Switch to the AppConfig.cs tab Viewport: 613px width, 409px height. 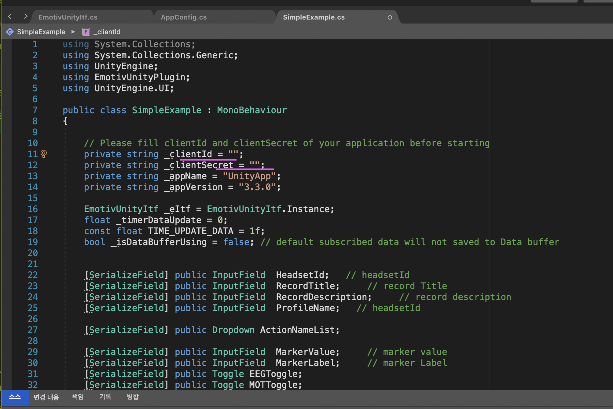pyautogui.click(x=184, y=17)
